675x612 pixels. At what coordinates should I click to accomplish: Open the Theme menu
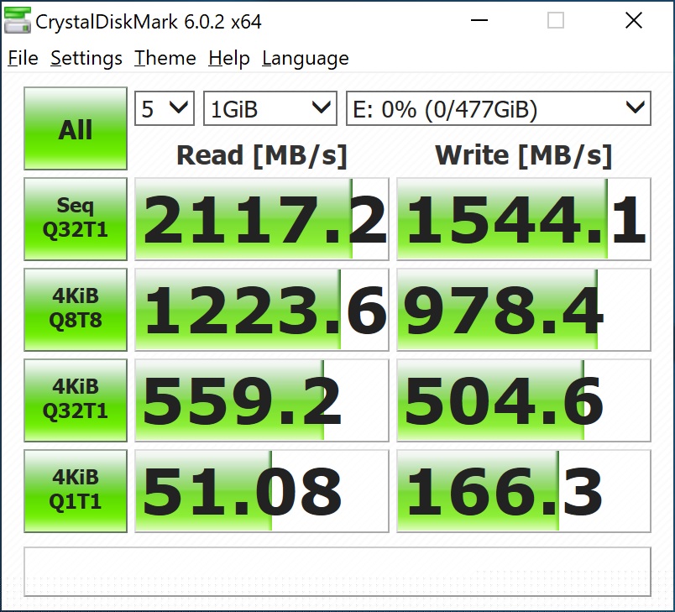tap(165, 58)
